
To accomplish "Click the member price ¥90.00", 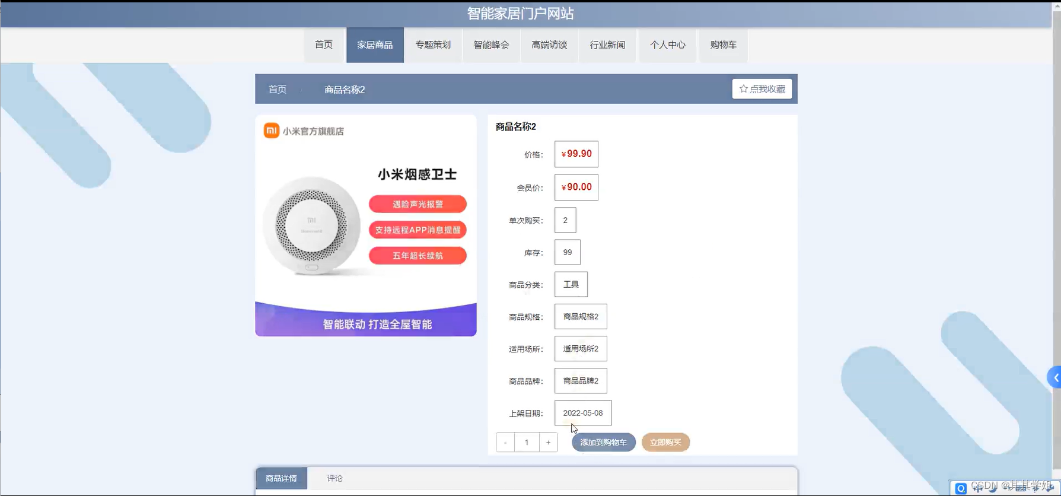I will (576, 187).
